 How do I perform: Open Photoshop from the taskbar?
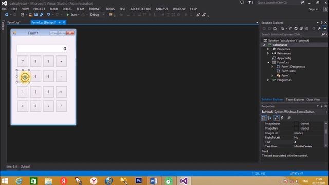point(139,181)
